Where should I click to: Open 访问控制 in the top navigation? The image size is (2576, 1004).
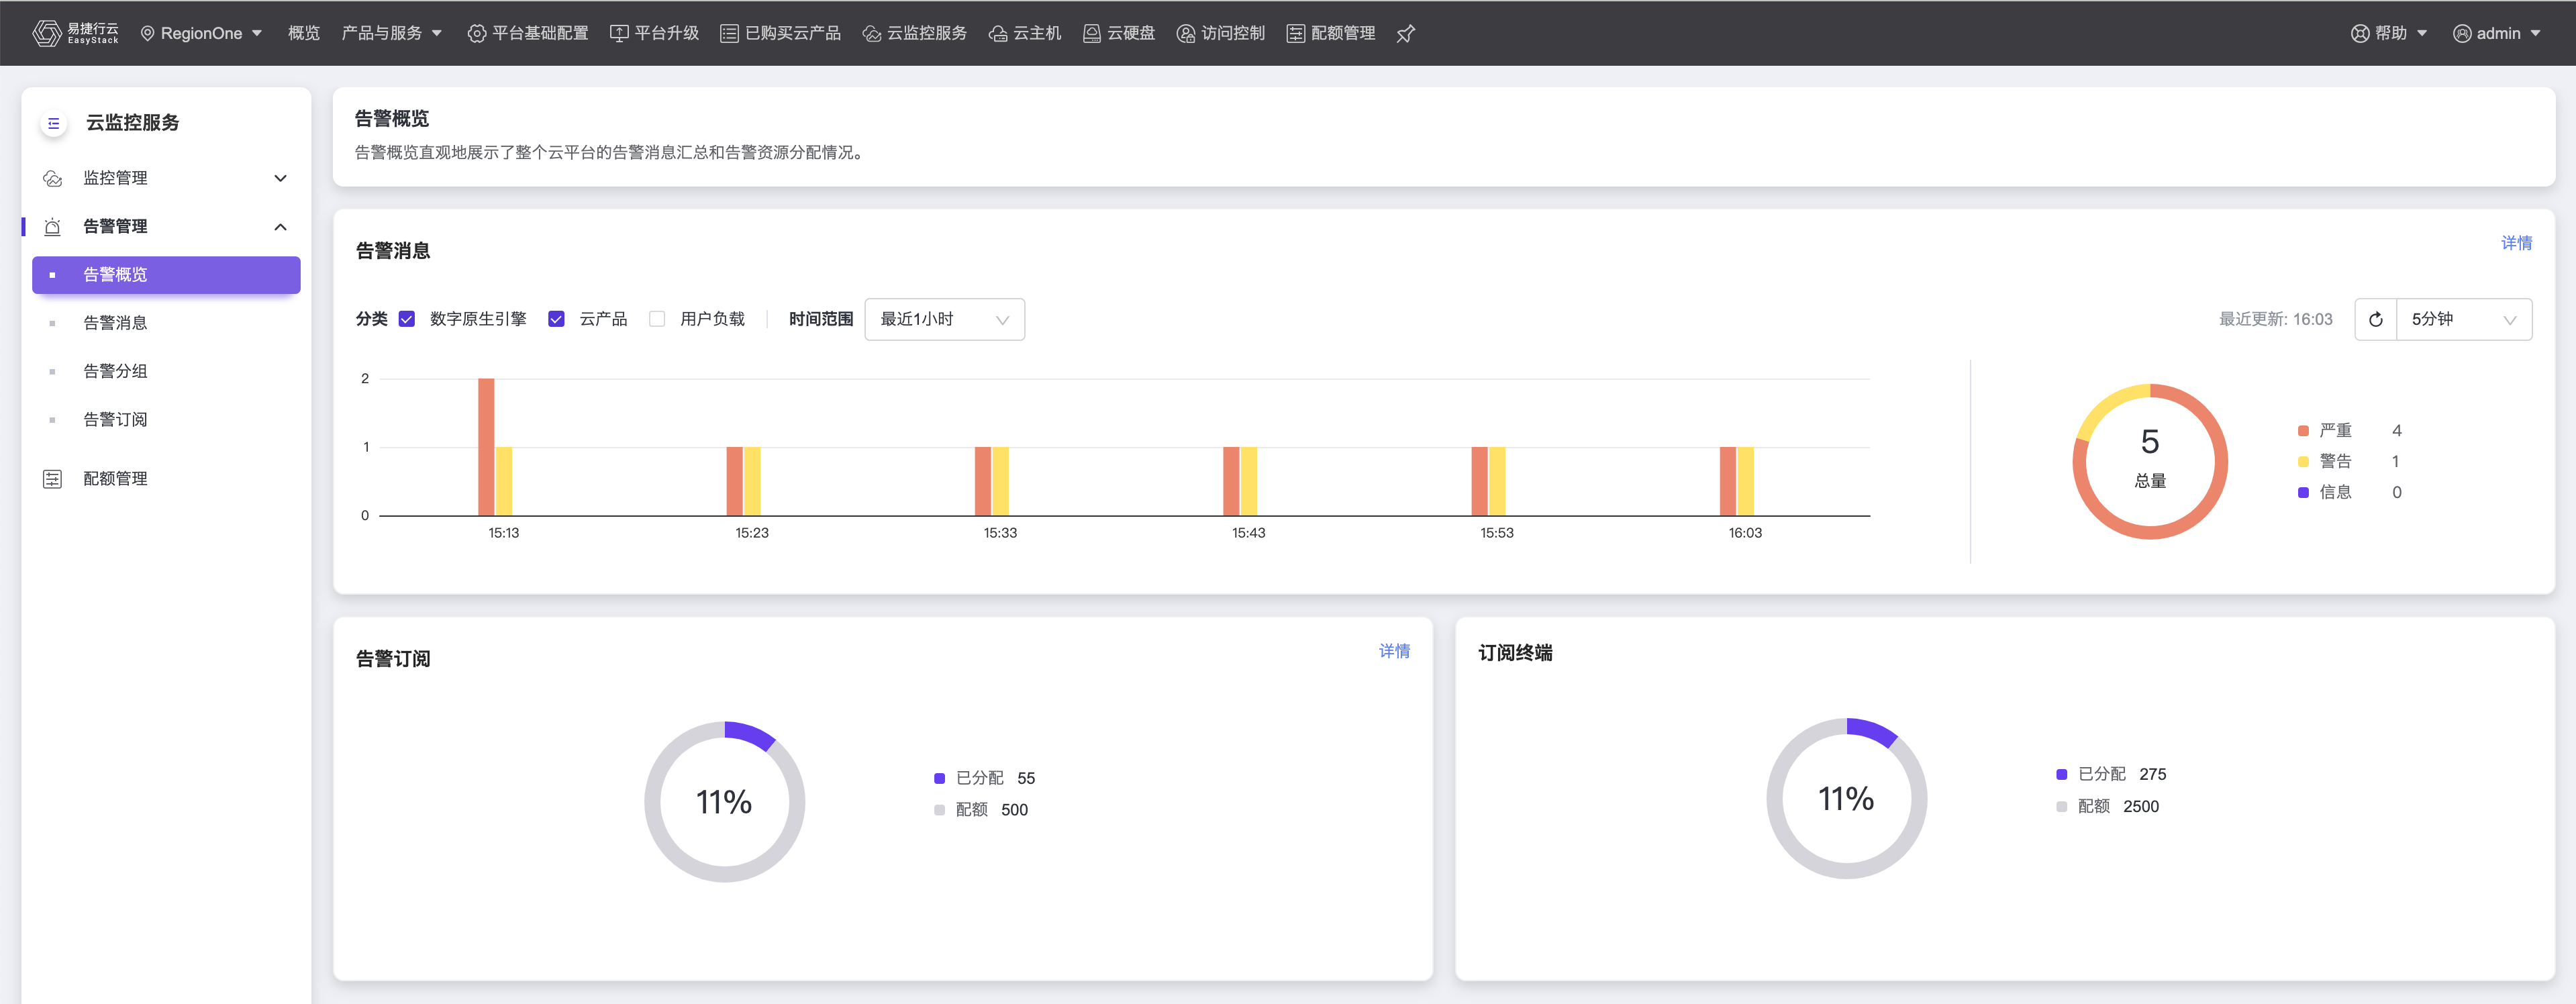coord(1220,34)
